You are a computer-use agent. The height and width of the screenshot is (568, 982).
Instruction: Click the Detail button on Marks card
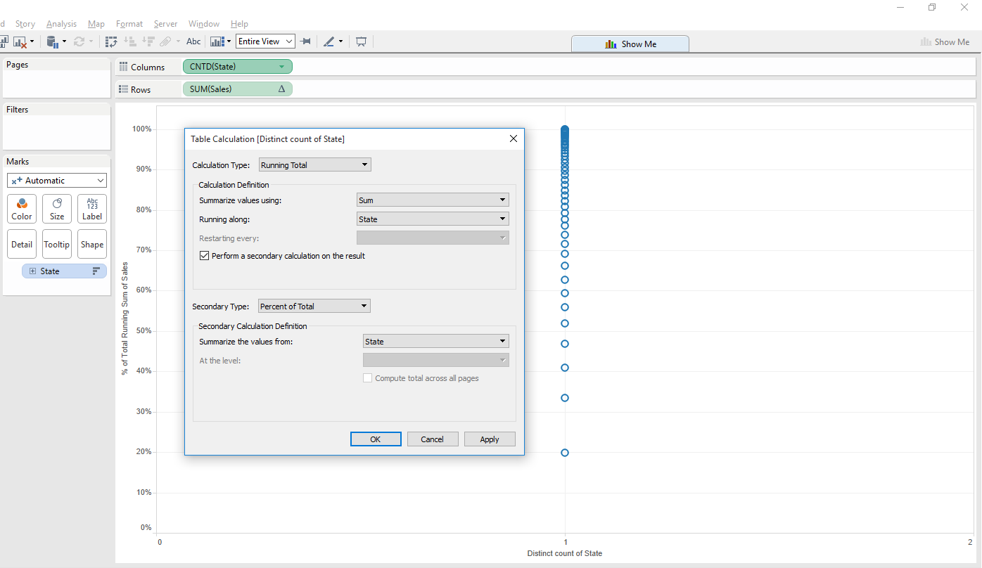point(22,244)
